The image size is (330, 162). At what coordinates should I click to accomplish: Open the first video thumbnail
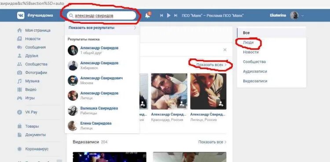pos(110,157)
